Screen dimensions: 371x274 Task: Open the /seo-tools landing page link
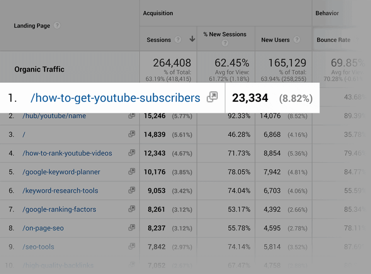38,247
